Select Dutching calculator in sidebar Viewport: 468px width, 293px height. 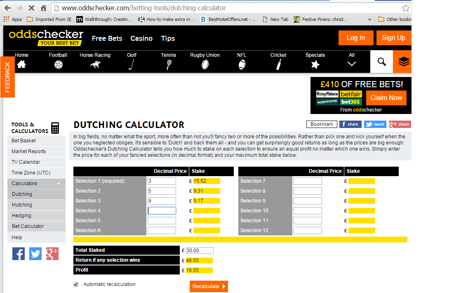pos(36,194)
